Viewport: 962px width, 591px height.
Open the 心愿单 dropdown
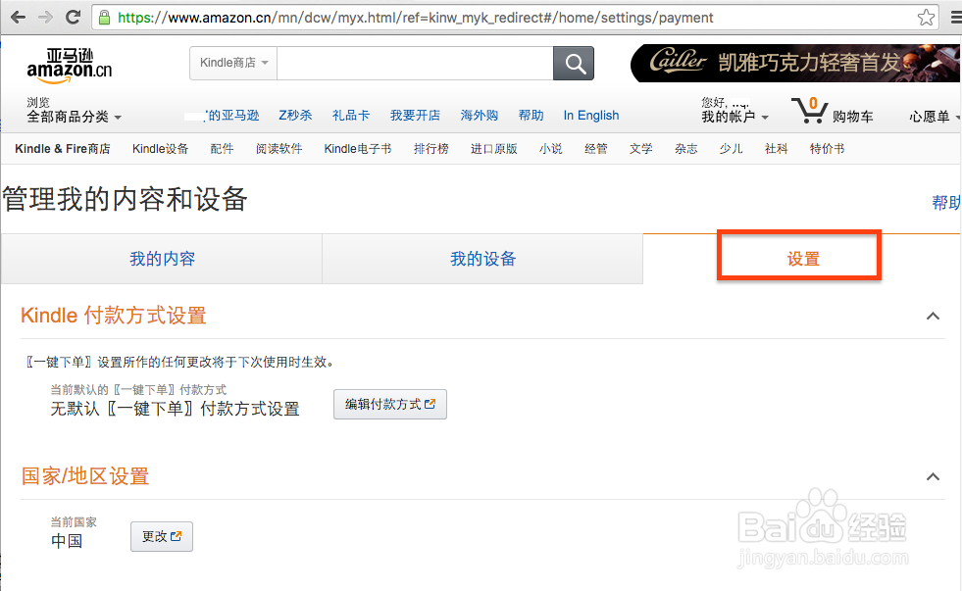coord(931,116)
